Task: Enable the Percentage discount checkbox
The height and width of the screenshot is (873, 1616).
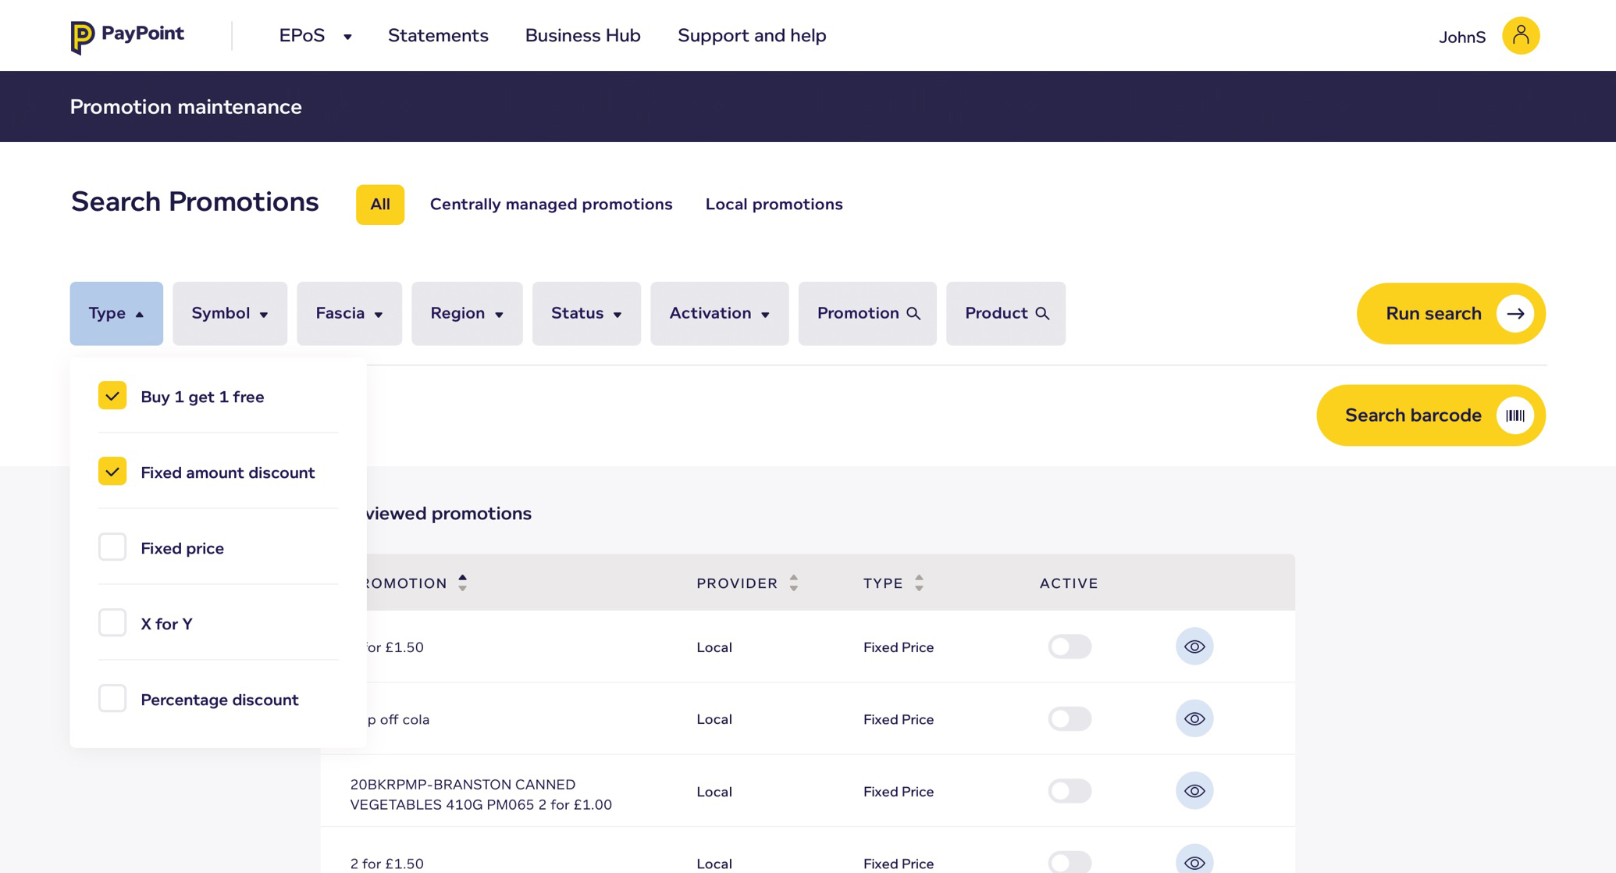Action: pyautogui.click(x=112, y=699)
